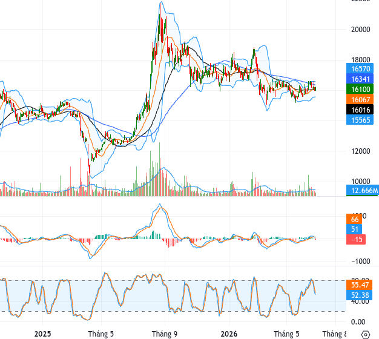
Task: Click the 2025 year marker on time axis
Action: (x=42, y=334)
